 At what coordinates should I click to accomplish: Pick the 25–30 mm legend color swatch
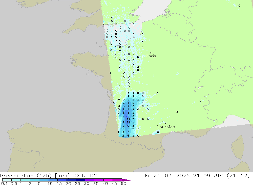(80, 180)
